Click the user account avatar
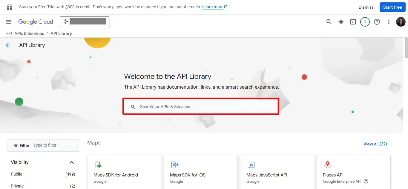Image resolution: width=408 pixels, height=189 pixels. click(401, 22)
